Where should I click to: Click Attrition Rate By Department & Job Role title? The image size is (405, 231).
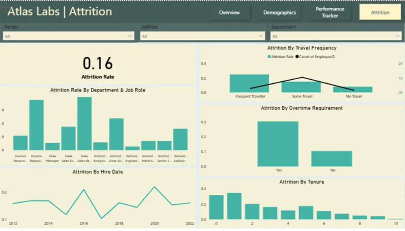click(98, 90)
